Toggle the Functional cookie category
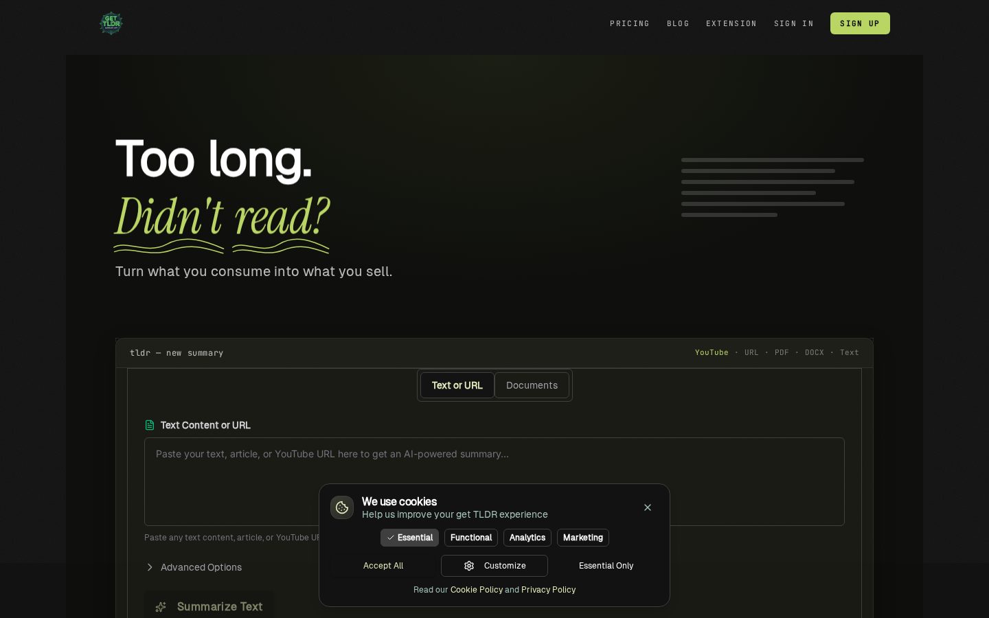Viewport: 989px width, 618px height. (471, 538)
